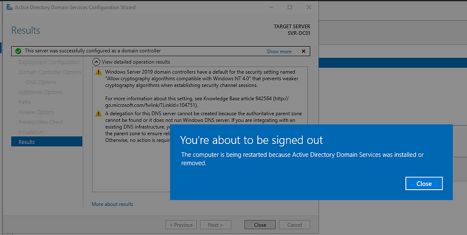Click the 'This server was successfully configured' text
This screenshot has width=467, height=235.
click(92, 50)
